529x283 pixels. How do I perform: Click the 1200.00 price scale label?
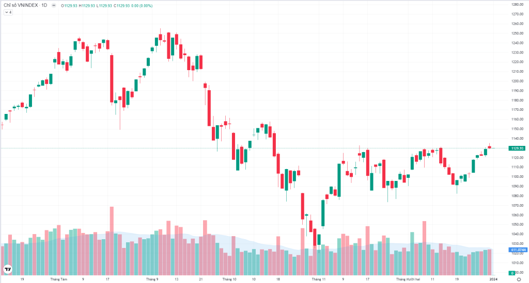(518, 81)
